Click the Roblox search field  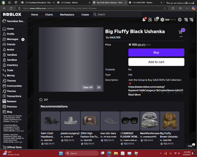point(117,15)
